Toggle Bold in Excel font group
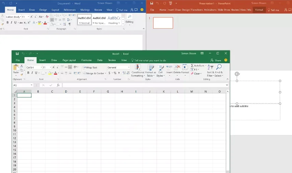292x173 pixels. 28,73
